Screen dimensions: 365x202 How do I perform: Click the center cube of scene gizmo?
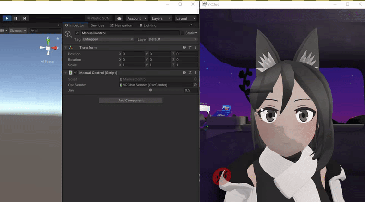[x=48, y=48]
